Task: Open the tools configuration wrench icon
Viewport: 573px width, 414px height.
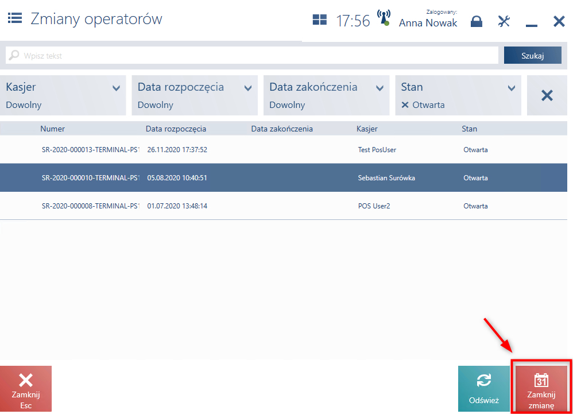Action: 504,22
